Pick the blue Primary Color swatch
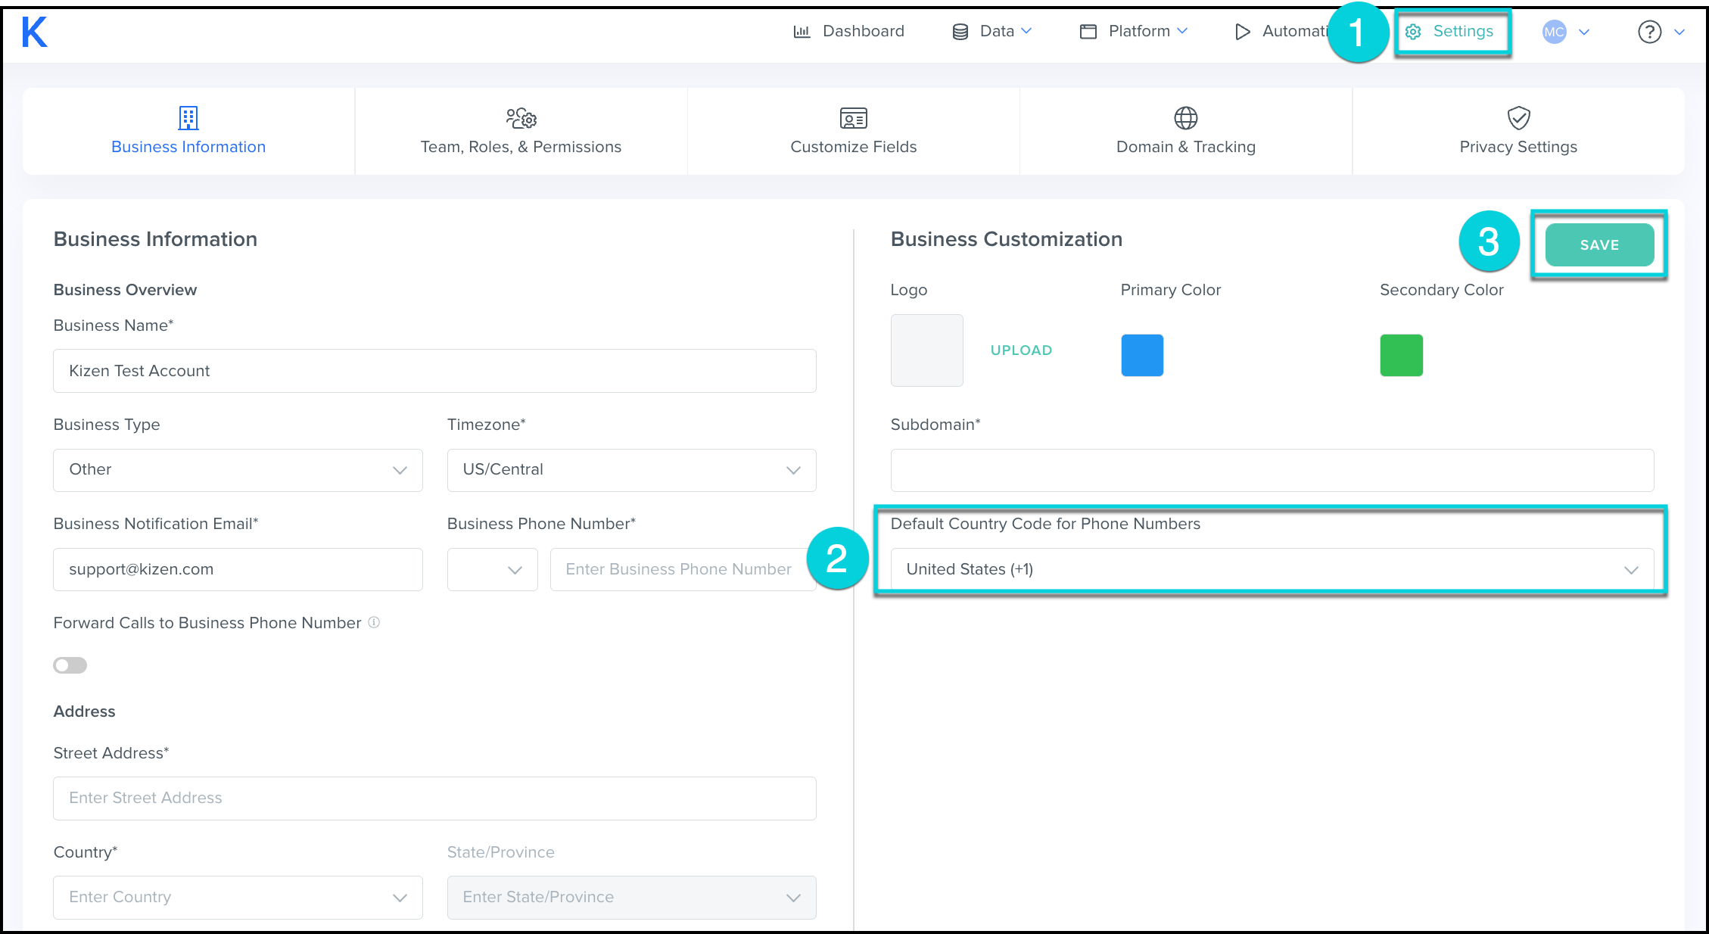Image resolution: width=1709 pixels, height=934 pixels. pyautogui.click(x=1142, y=355)
